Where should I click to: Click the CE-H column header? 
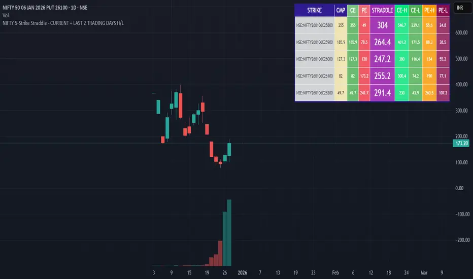402,10
